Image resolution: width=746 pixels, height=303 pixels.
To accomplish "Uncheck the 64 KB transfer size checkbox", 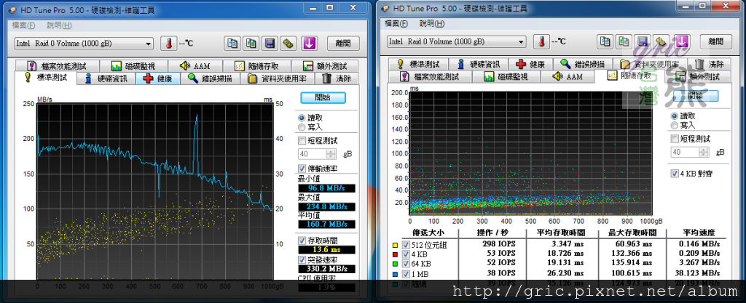I will (406, 264).
